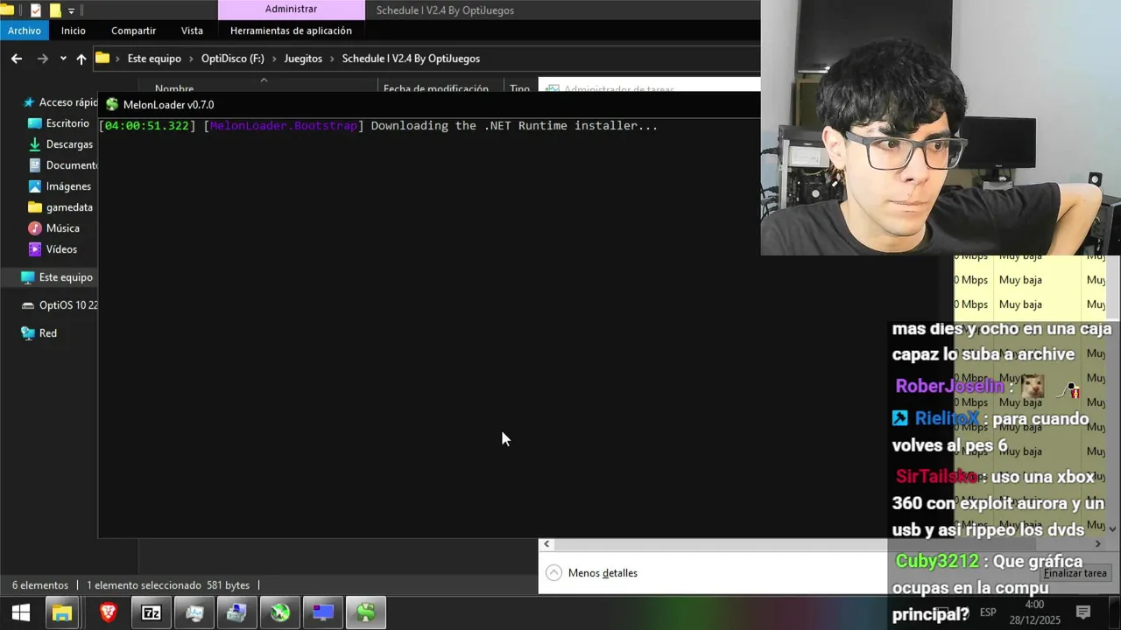Open the Archivo menu tab
This screenshot has height=630, width=1121.
point(25,31)
